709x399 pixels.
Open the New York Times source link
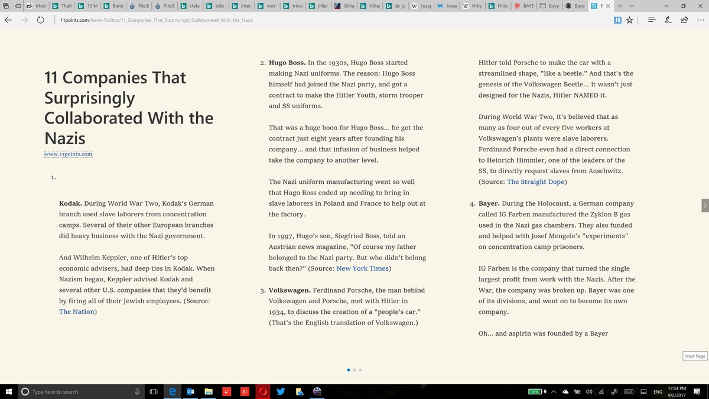tap(363, 268)
